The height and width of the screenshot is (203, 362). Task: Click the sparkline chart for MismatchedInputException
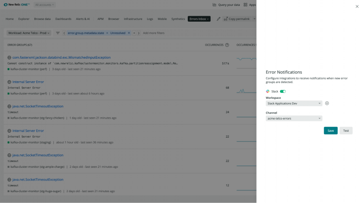tap(246, 62)
